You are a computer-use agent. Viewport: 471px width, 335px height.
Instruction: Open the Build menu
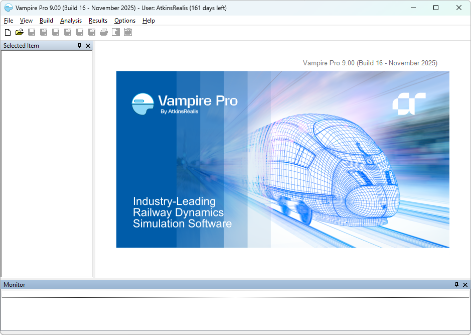pyautogui.click(x=46, y=21)
